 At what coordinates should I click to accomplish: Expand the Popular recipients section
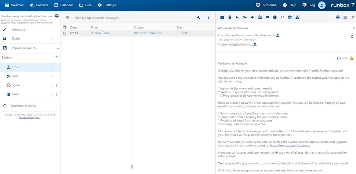pos(58,48)
